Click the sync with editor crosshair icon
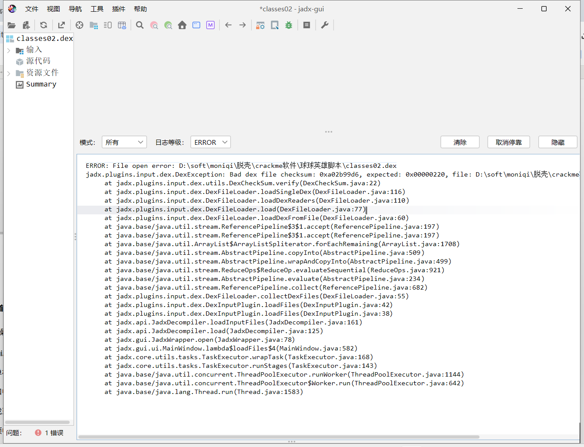 tap(79, 25)
